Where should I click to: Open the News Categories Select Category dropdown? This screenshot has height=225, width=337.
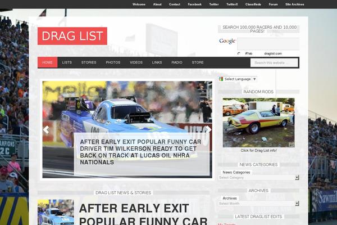258,178
